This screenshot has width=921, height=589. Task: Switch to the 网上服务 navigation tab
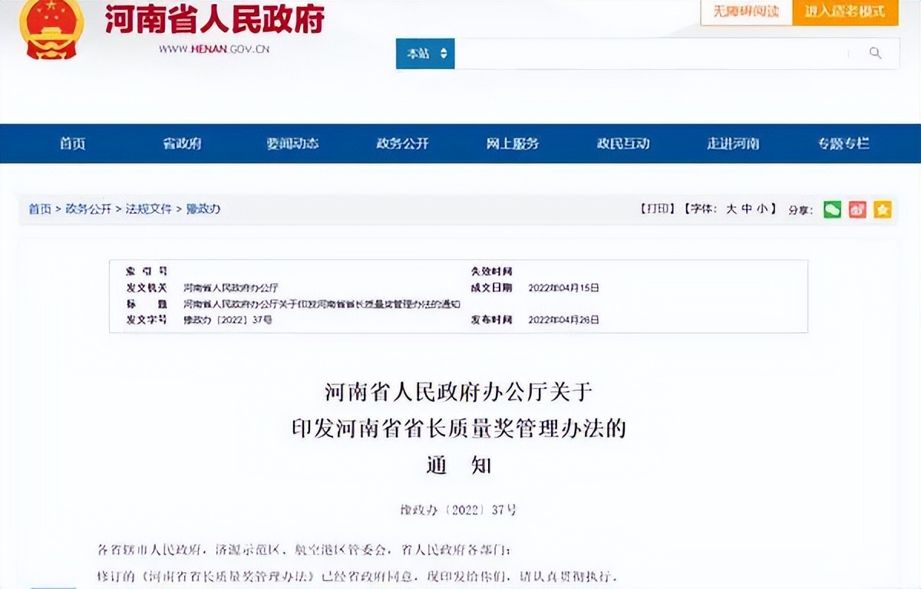(513, 143)
